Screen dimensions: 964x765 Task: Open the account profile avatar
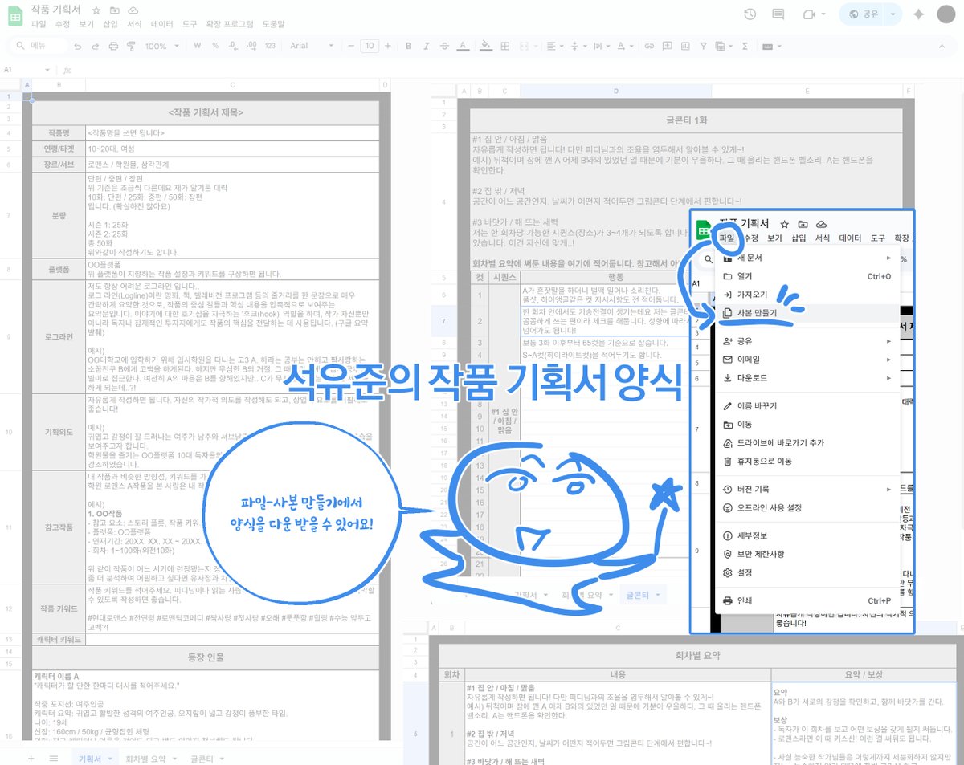[x=946, y=14]
